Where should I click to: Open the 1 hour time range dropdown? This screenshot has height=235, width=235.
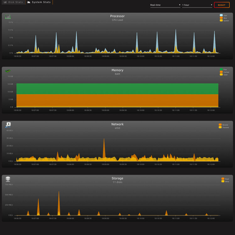click(197, 5)
